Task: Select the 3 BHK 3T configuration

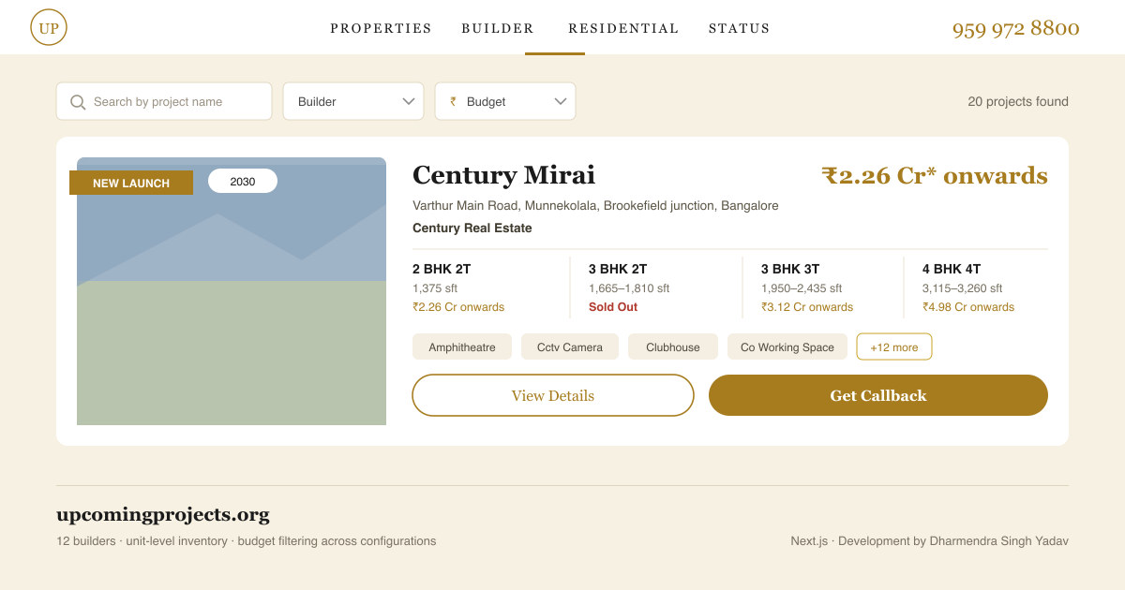Action: click(790, 269)
